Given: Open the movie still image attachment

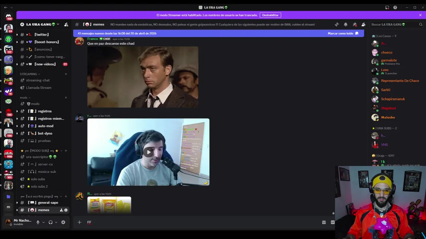Looking at the screenshot, I should [143, 77].
